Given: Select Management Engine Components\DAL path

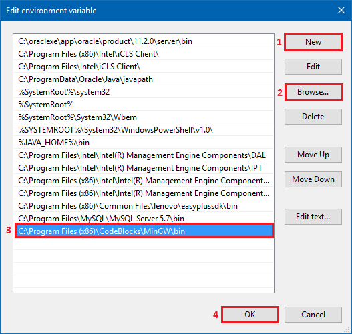Looking at the screenshot, I should (x=144, y=155).
